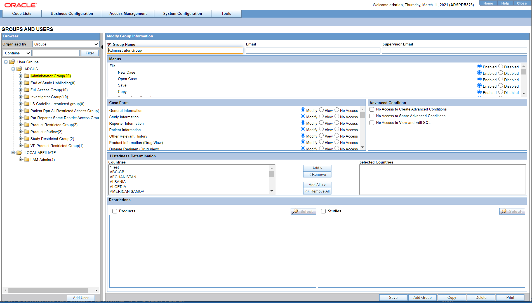Set Patient Information to View
Viewport: 532px width, 303px height.
[321, 129]
